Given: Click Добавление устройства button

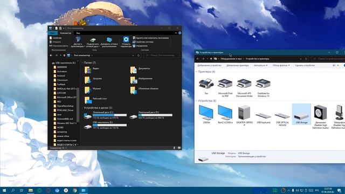Looking at the screenshot, I should pyautogui.click(x=209, y=66).
